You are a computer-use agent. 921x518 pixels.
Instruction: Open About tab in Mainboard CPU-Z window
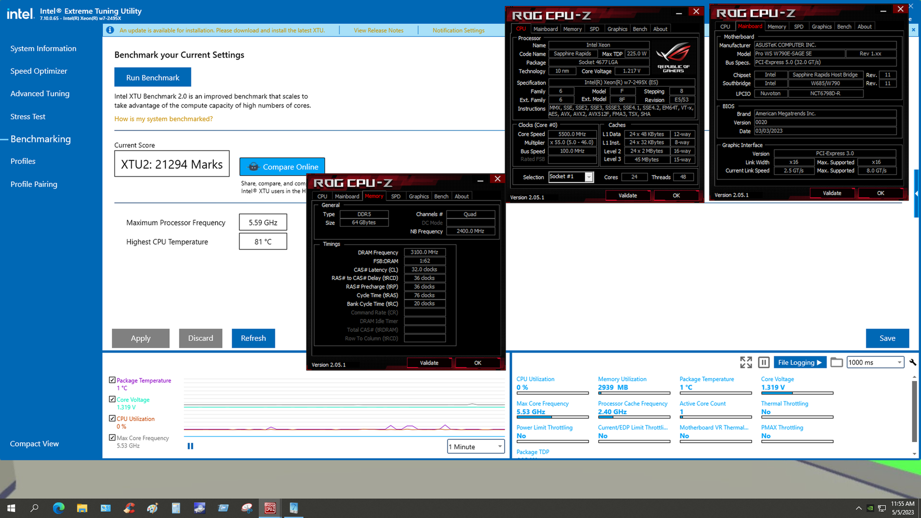coord(864,26)
